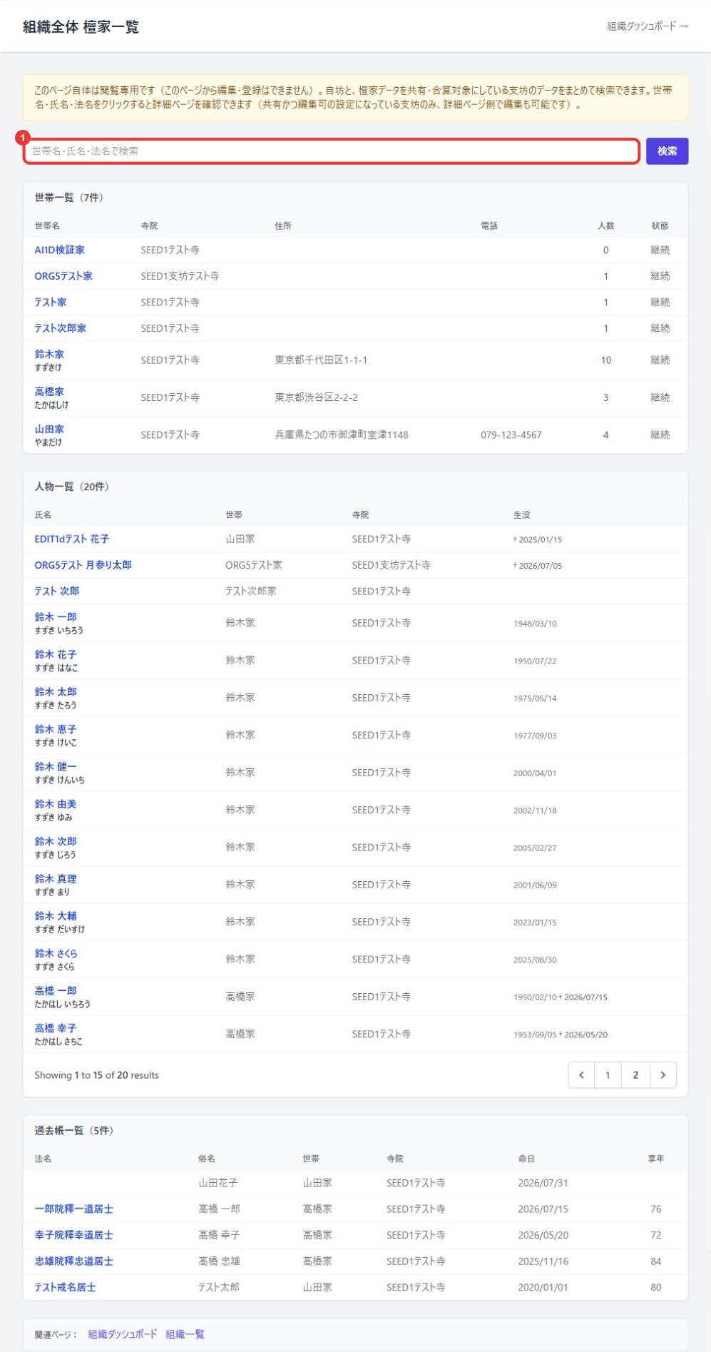Open person 鈴木 健一
The width and height of the screenshot is (711, 1352).
tap(56, 766)
